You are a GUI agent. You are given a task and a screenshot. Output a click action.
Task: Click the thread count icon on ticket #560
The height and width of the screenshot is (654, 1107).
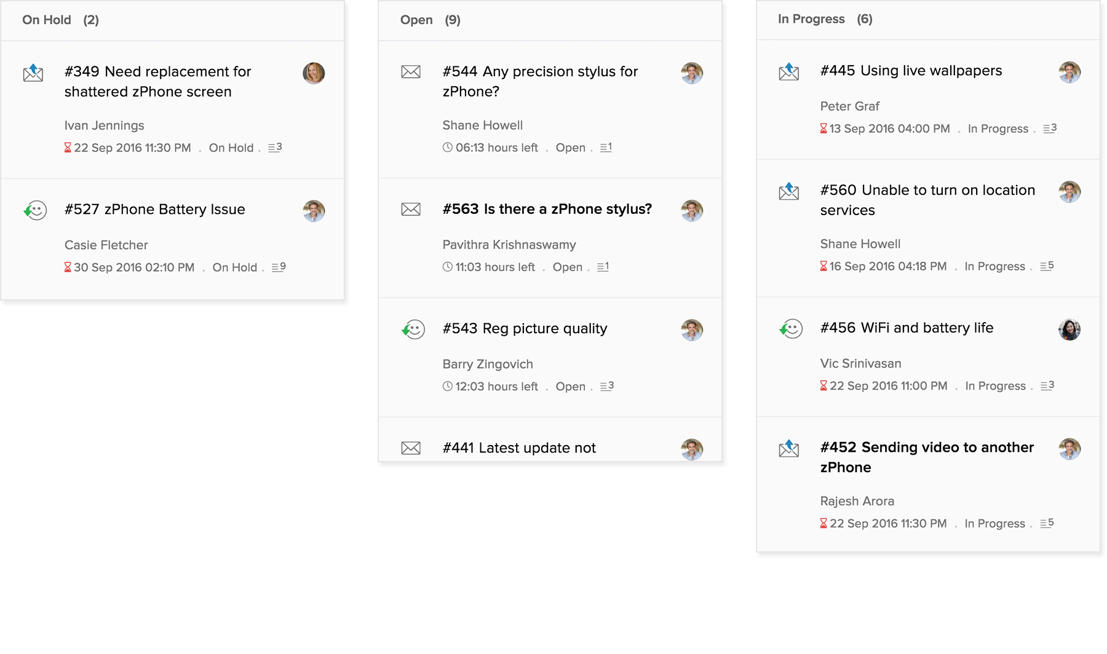[1047, 266]
